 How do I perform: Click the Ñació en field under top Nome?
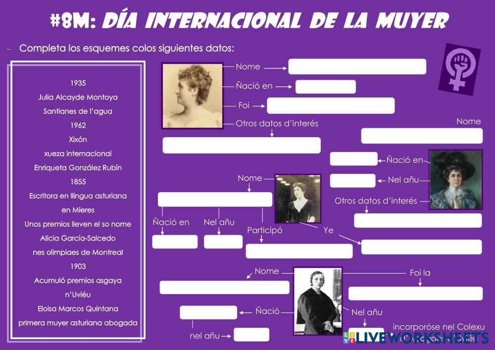(325, 87)
